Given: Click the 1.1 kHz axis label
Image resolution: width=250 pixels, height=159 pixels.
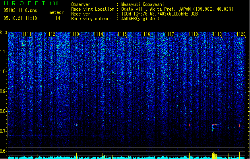Looking at the screenshot, I should 3,52.
